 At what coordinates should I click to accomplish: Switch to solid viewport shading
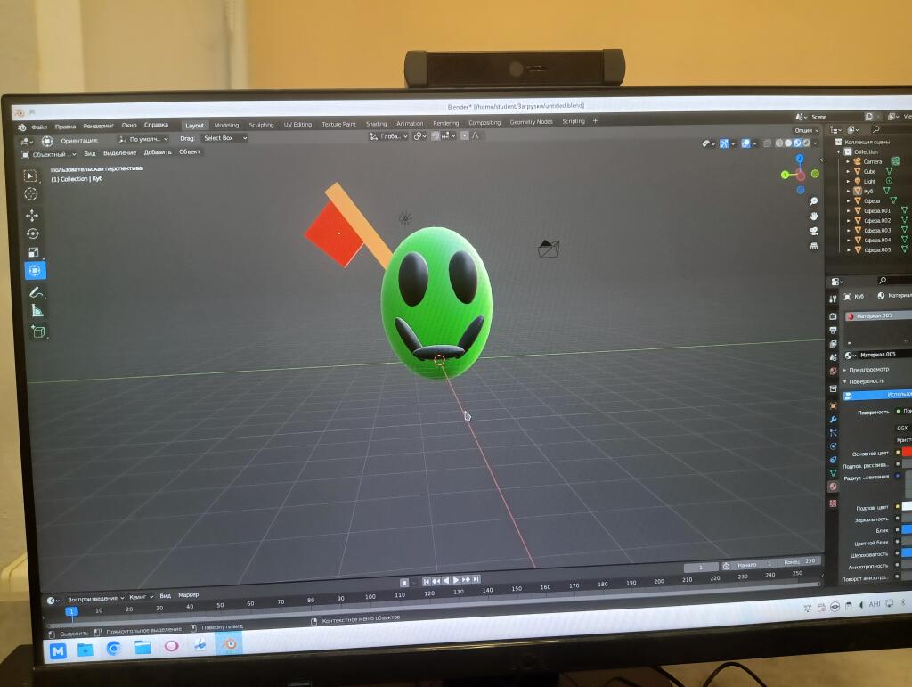[x=789, y=143]
